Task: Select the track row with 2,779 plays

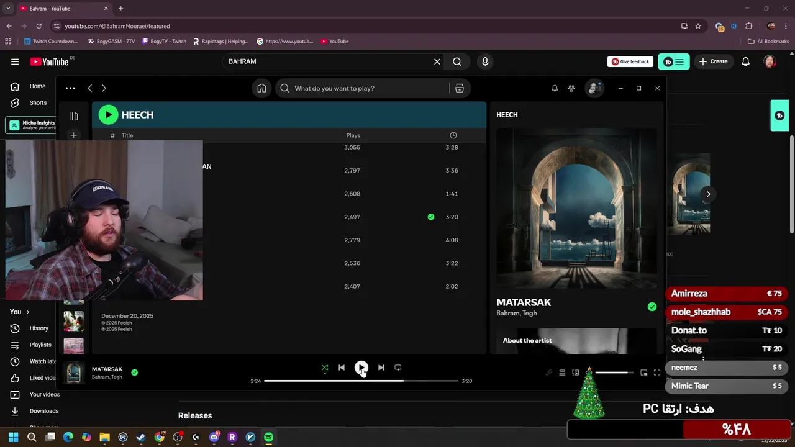Action: point(289,240)
